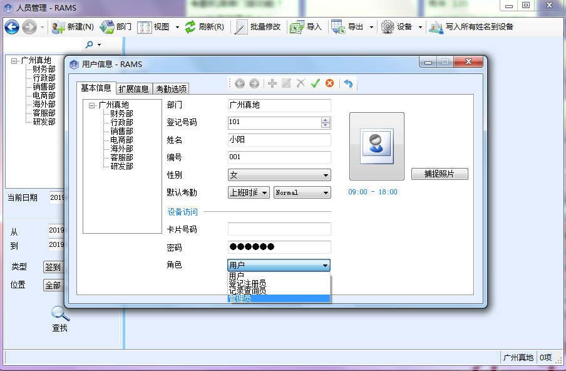Click the 密码 password field
Screen dimensions: 566x371
click(x=279, y=247)
